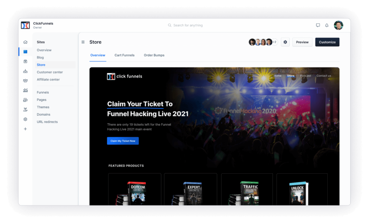Open Domains in side menu
This screenshot has width=369, height=224.
[x=44, y=115]
